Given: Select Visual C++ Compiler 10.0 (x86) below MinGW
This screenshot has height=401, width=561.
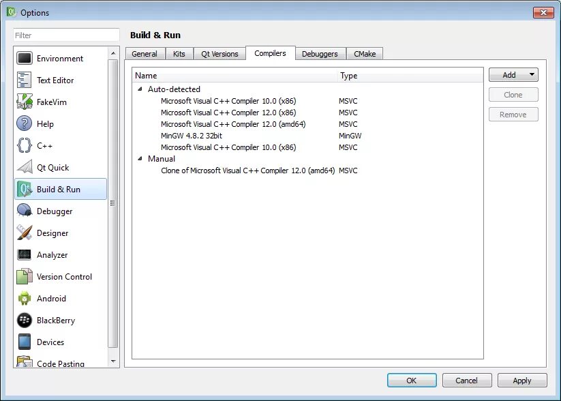Looking at the screenshot, I should pyautogui.click(x=228, y=147).
